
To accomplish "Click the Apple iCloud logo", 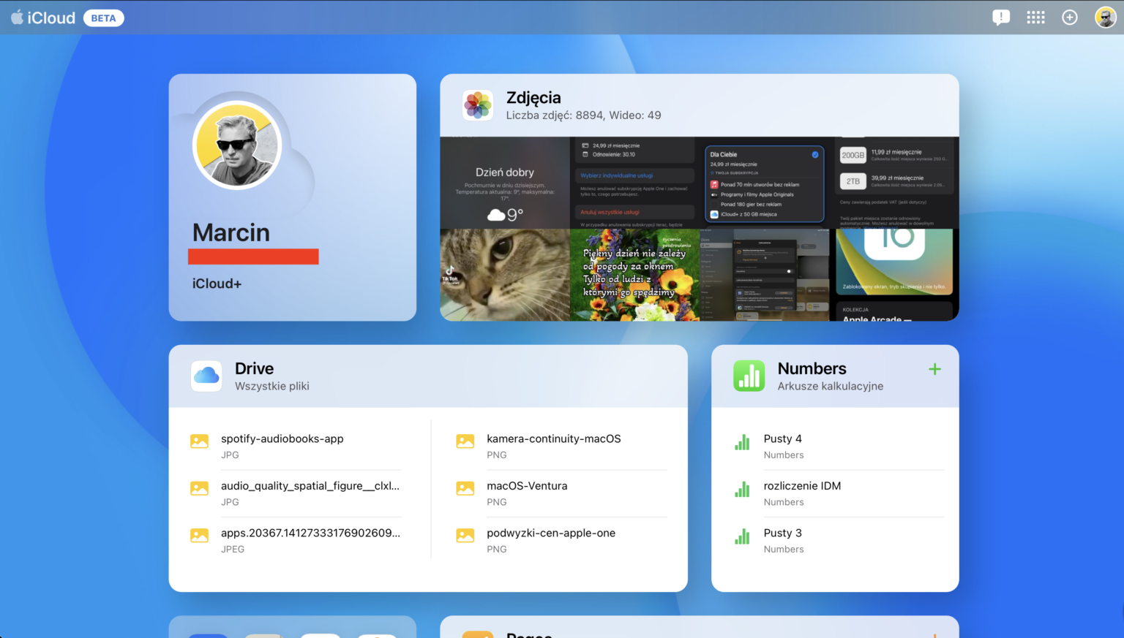I will (x=42, y=17).
